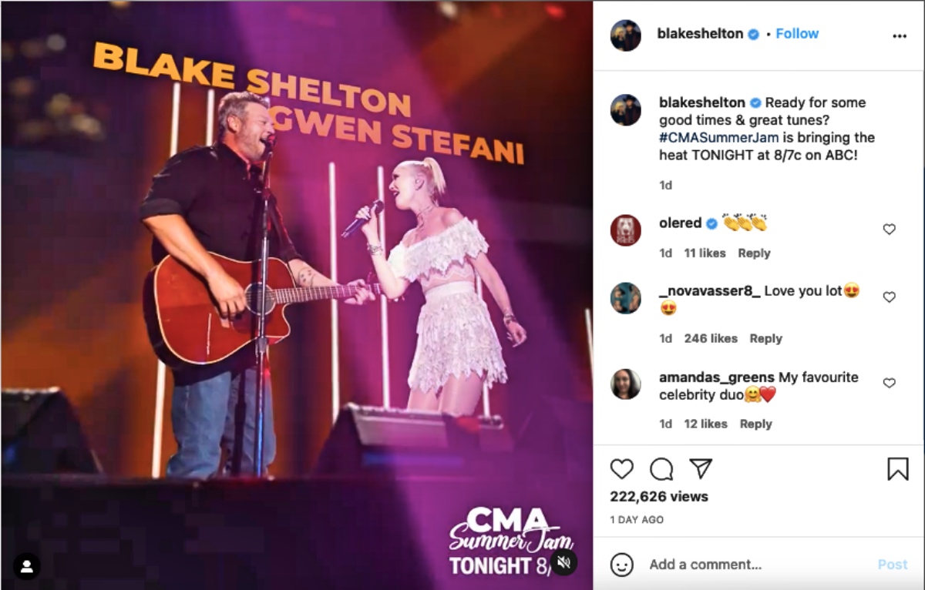
Task: Like the olered comment
Action: (889, 230)
